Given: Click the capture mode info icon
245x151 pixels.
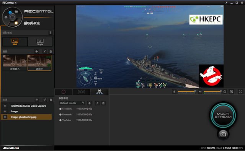Looking at the screenshot, I should click(51, 32).
